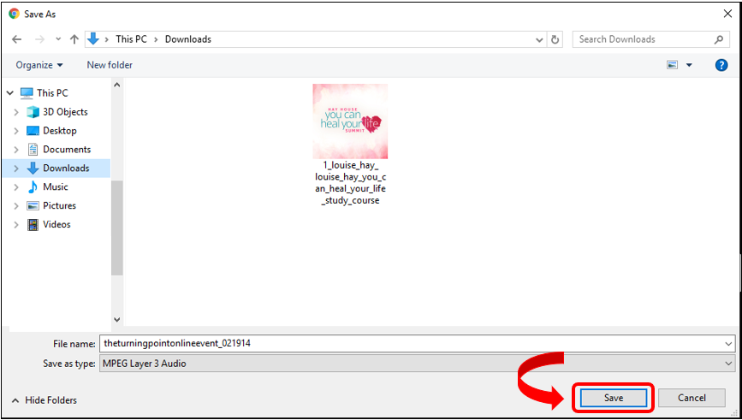Image resolution: width=742 pixels, height=420 pixels.
Task: Click the change view icon
Action: [x=673, y=65]
